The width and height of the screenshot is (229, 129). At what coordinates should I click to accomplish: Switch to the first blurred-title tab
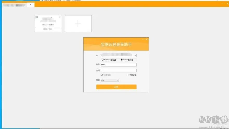coord(14,5)
